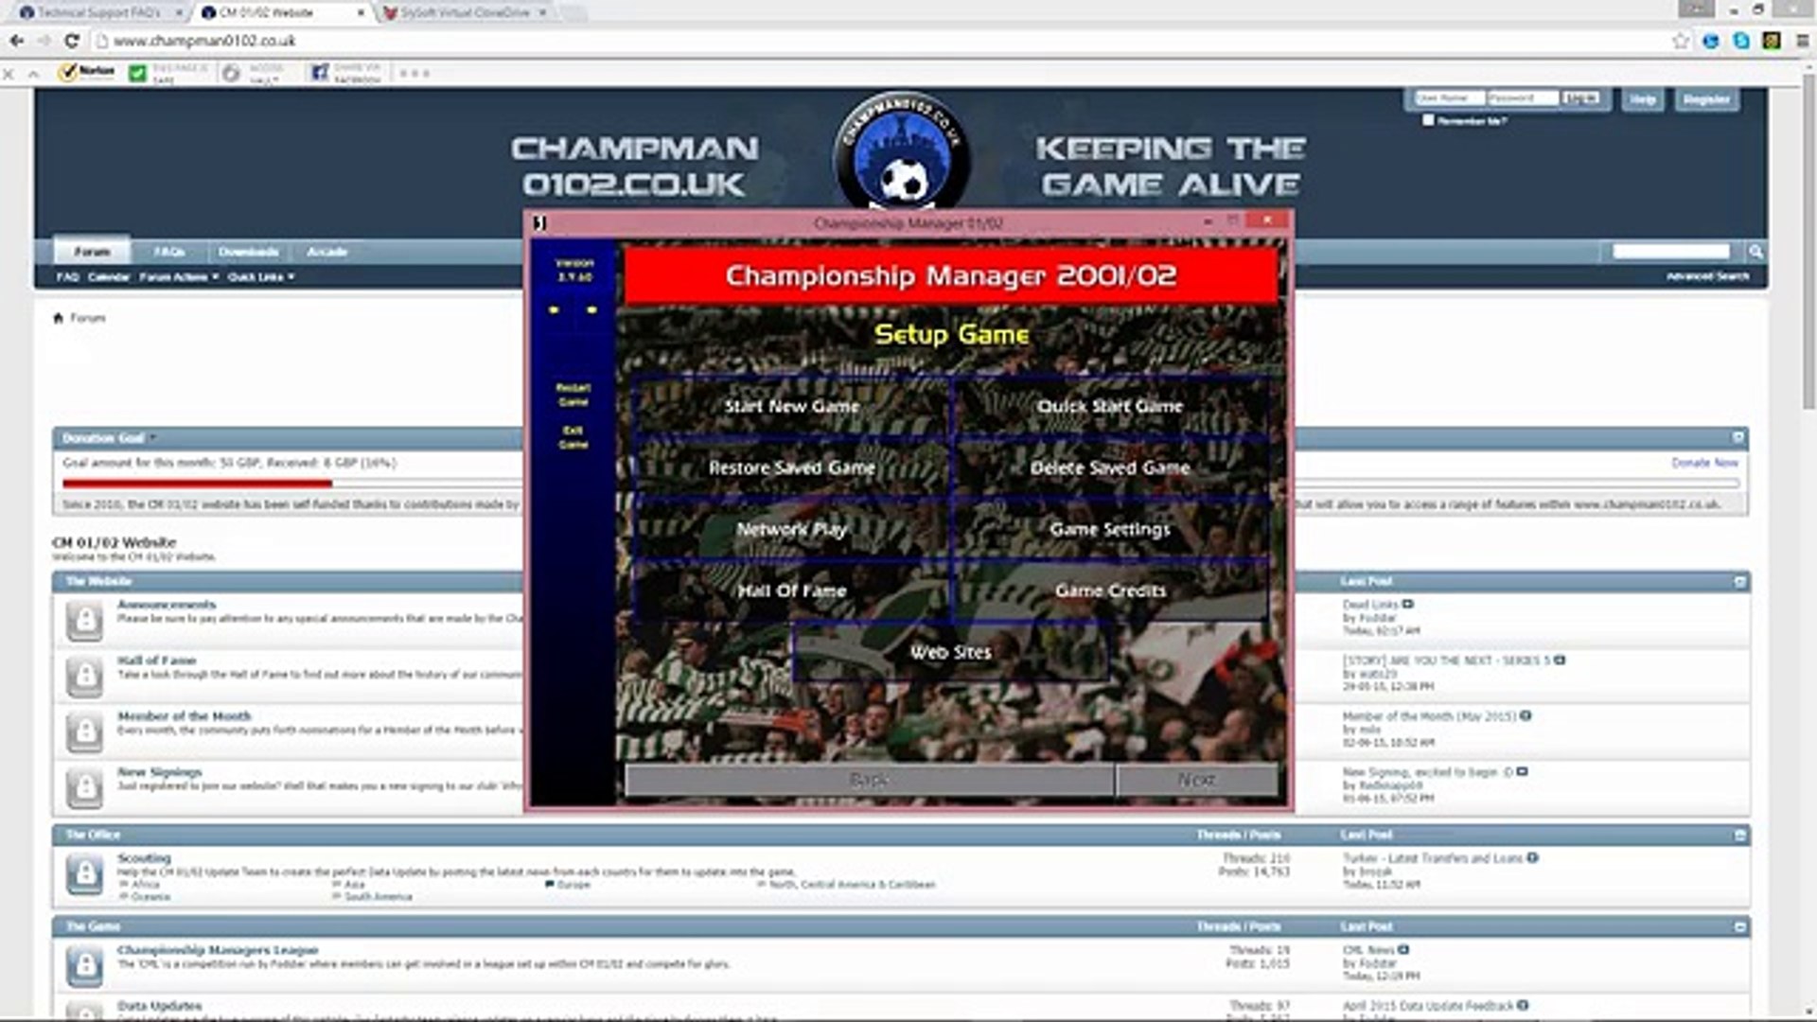The image size is (1817, 1022).
Task: Click the Norton toolbar logo
Action: click(x=86, y=72)
